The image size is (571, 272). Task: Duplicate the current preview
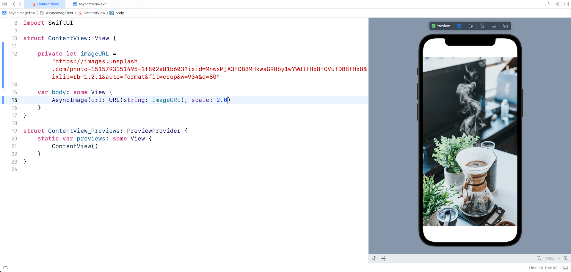click(505, 26)
